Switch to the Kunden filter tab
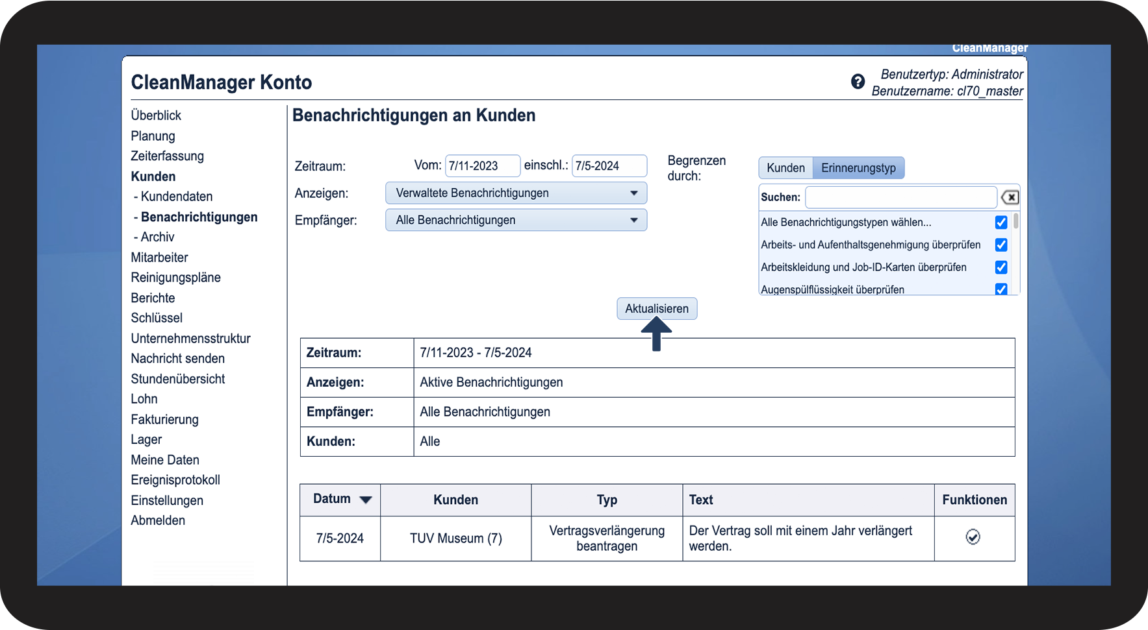The image size is (1148, 630). tap(785, 168)
